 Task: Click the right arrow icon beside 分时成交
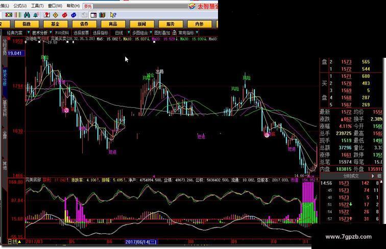373,176
